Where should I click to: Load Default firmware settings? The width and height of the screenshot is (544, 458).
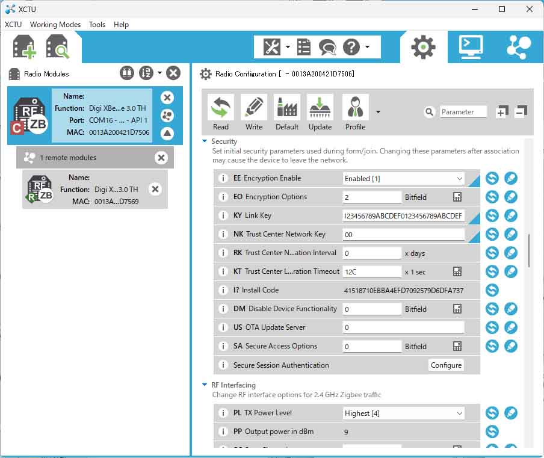pyautogui.click(x=287, y=113)
